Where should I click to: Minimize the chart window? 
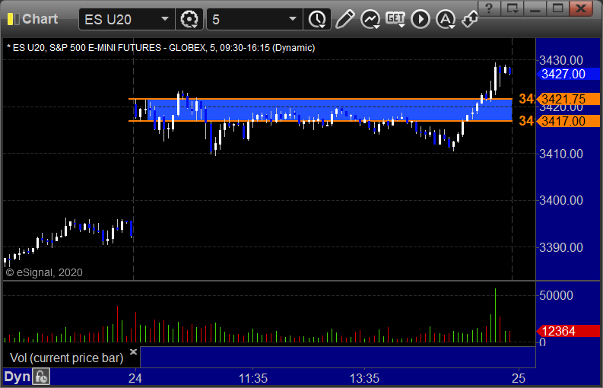click(535, 8)
